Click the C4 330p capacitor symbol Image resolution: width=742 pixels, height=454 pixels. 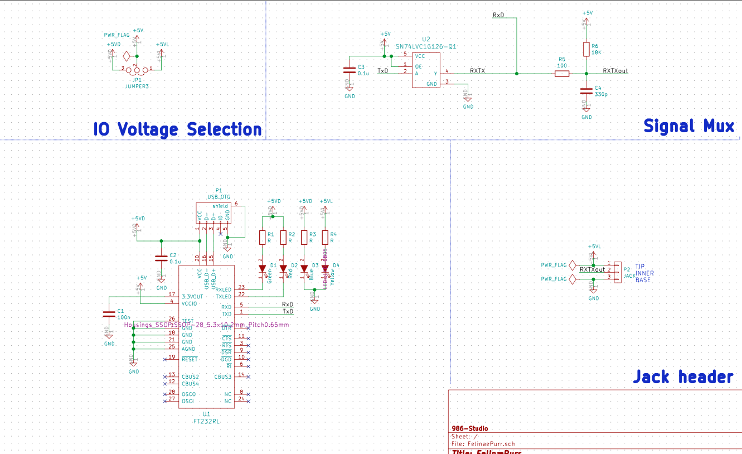(x=586, y=90)
